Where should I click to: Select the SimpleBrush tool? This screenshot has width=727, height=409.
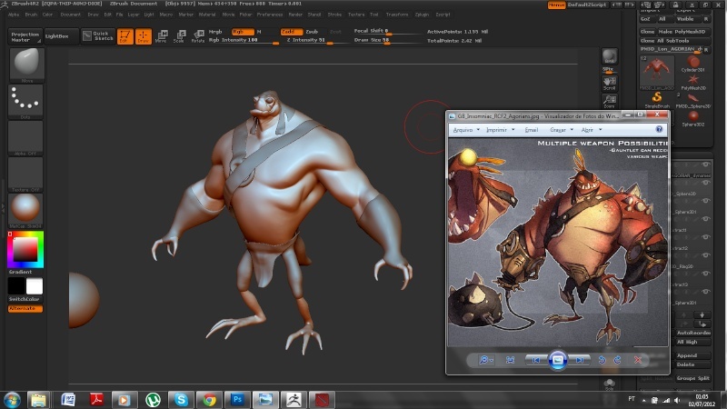coord(657,100)
